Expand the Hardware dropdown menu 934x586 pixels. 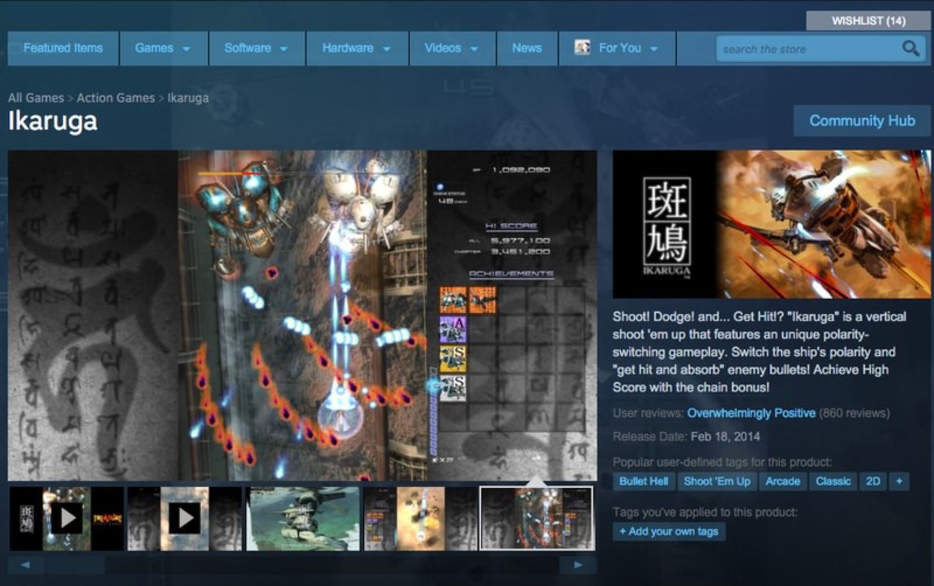click(357, 48)
